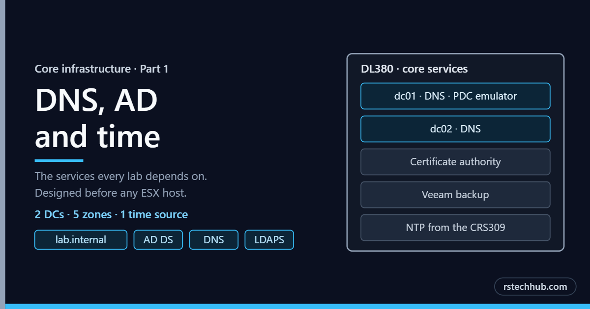This screenshot has width=590, height=309.
Task: Click the Certificate authority box
Action: [455, 162]
